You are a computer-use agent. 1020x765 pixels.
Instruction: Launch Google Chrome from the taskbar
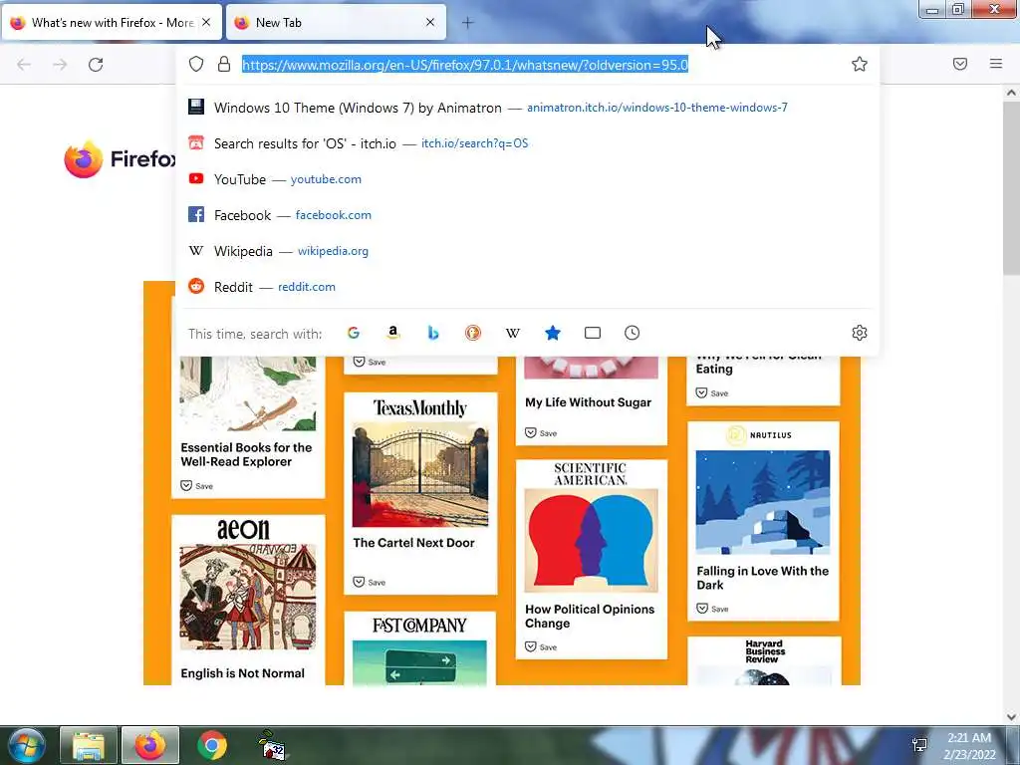coord(212,745)
